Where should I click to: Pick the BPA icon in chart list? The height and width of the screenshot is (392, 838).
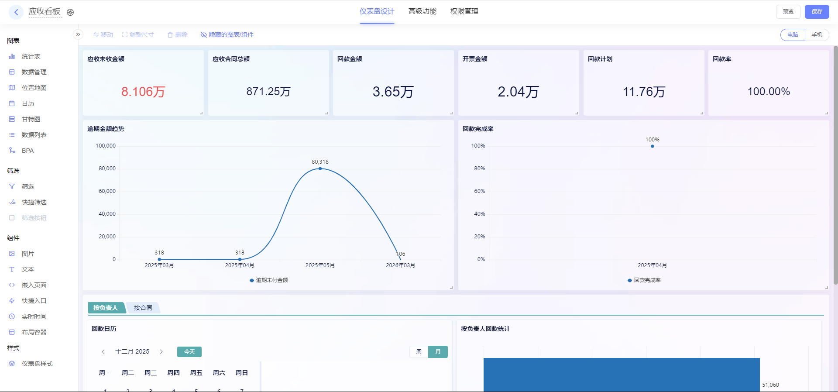tap(12, 151)
